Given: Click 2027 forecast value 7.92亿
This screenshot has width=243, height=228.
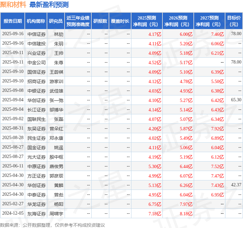Looking at the screenshot, I should coord(218,129).
